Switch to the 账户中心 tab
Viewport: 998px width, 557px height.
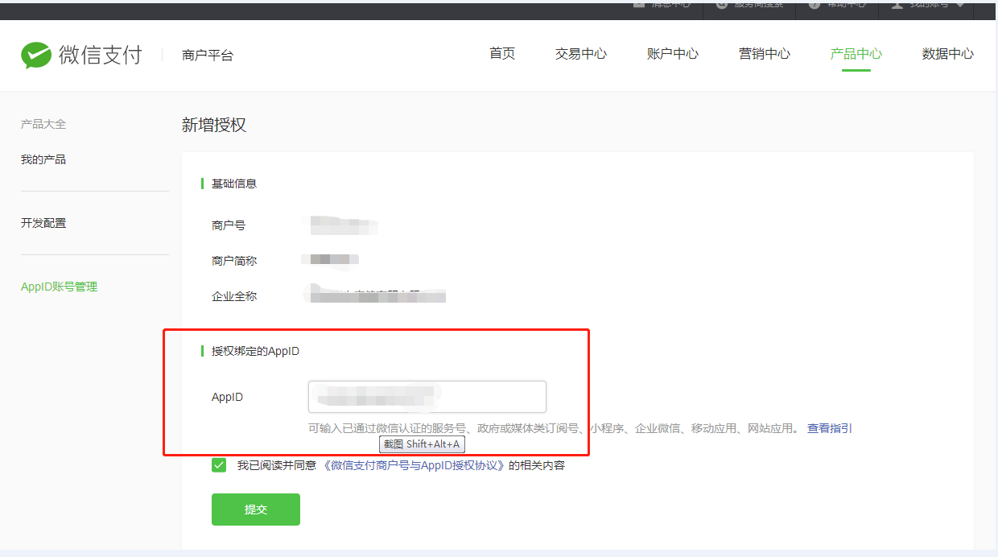pos(672,54)
